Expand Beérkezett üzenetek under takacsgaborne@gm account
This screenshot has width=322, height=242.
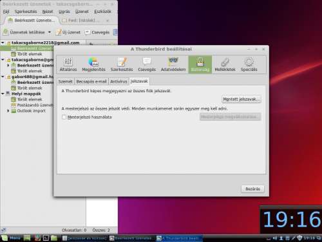[x=8, y=65]
